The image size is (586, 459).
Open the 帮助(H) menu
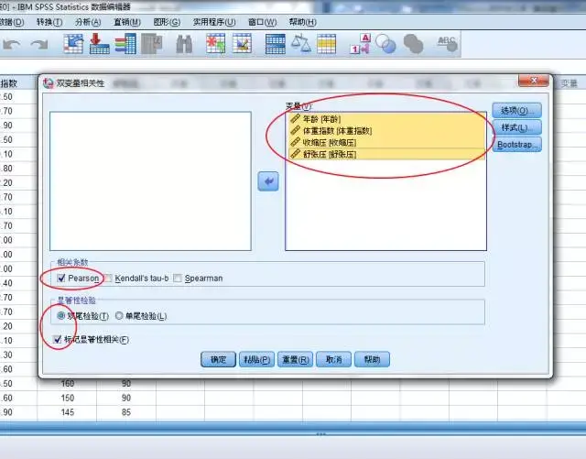[303, 22]
